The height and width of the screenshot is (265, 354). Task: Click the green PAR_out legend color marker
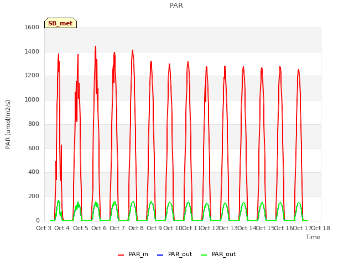click(204, 255)
